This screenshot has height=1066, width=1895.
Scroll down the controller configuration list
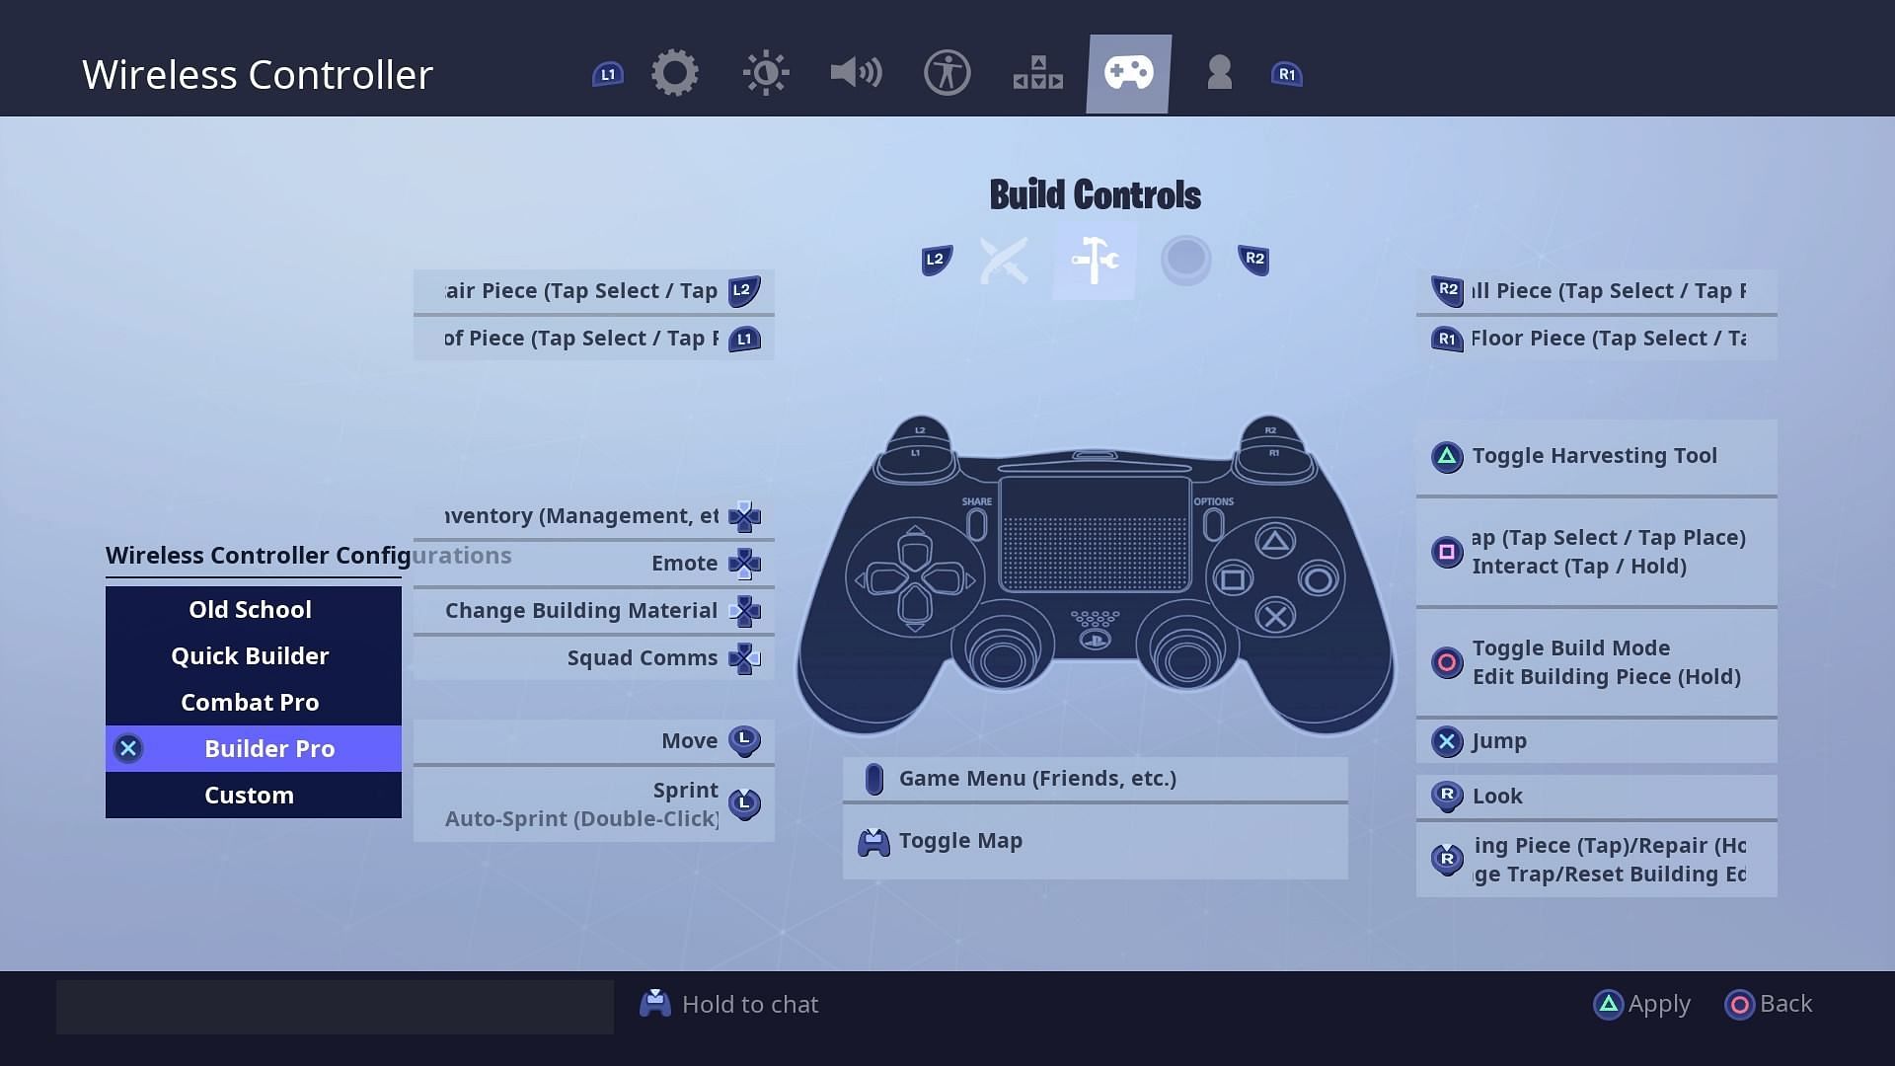point(249,794)
